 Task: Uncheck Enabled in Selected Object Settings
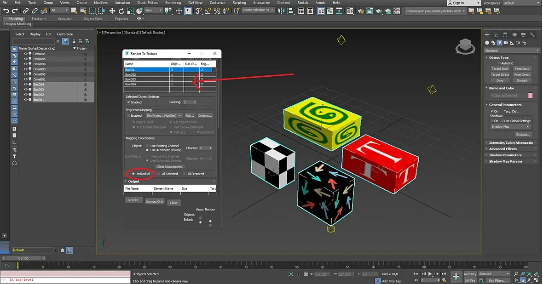tap(128, 102)
